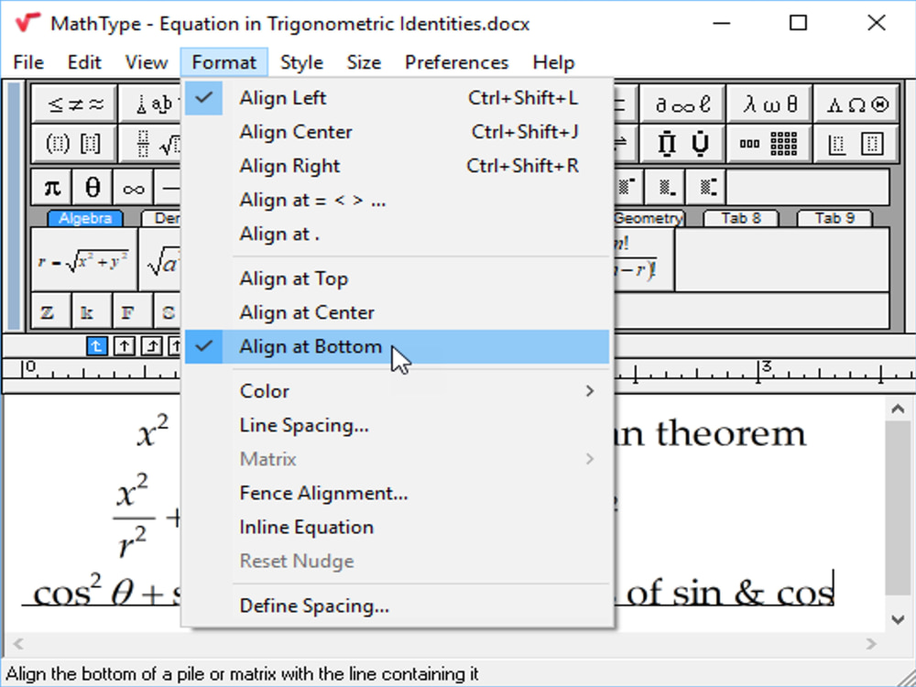The height and width of the screenshot is (687, 916).
Task: Open the spaces and ellipses palette (ab)
Action: [153, 104]
